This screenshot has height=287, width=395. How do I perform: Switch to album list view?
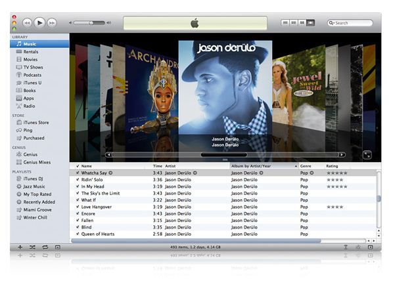tap(294, 23)
